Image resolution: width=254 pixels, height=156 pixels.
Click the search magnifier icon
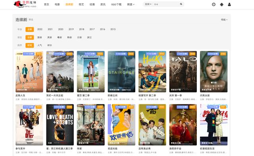181,4
